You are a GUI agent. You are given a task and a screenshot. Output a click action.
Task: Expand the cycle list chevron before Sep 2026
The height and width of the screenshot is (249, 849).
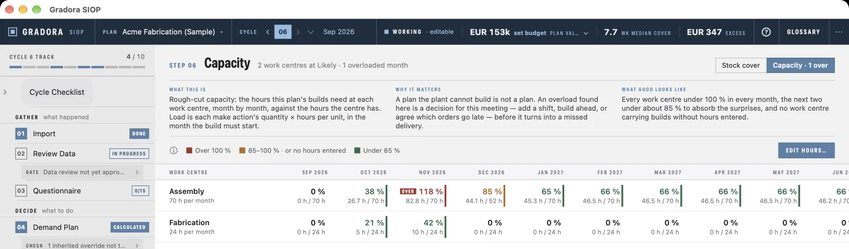point(310,32)
